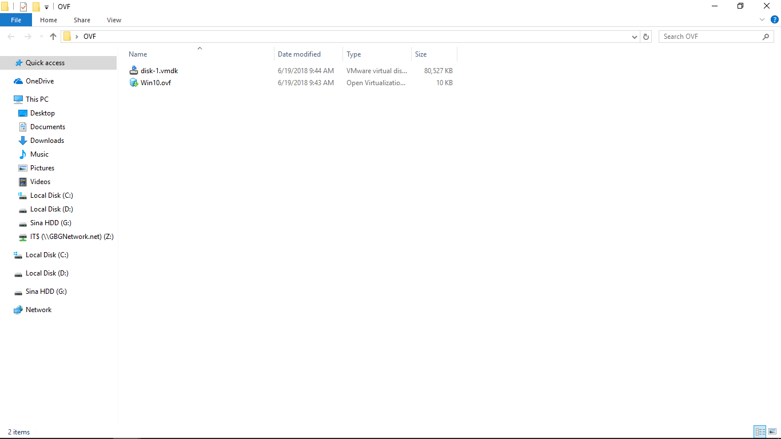Click the Up one level arrow
Screen dimensions: 781x439
tap(53, 37)
